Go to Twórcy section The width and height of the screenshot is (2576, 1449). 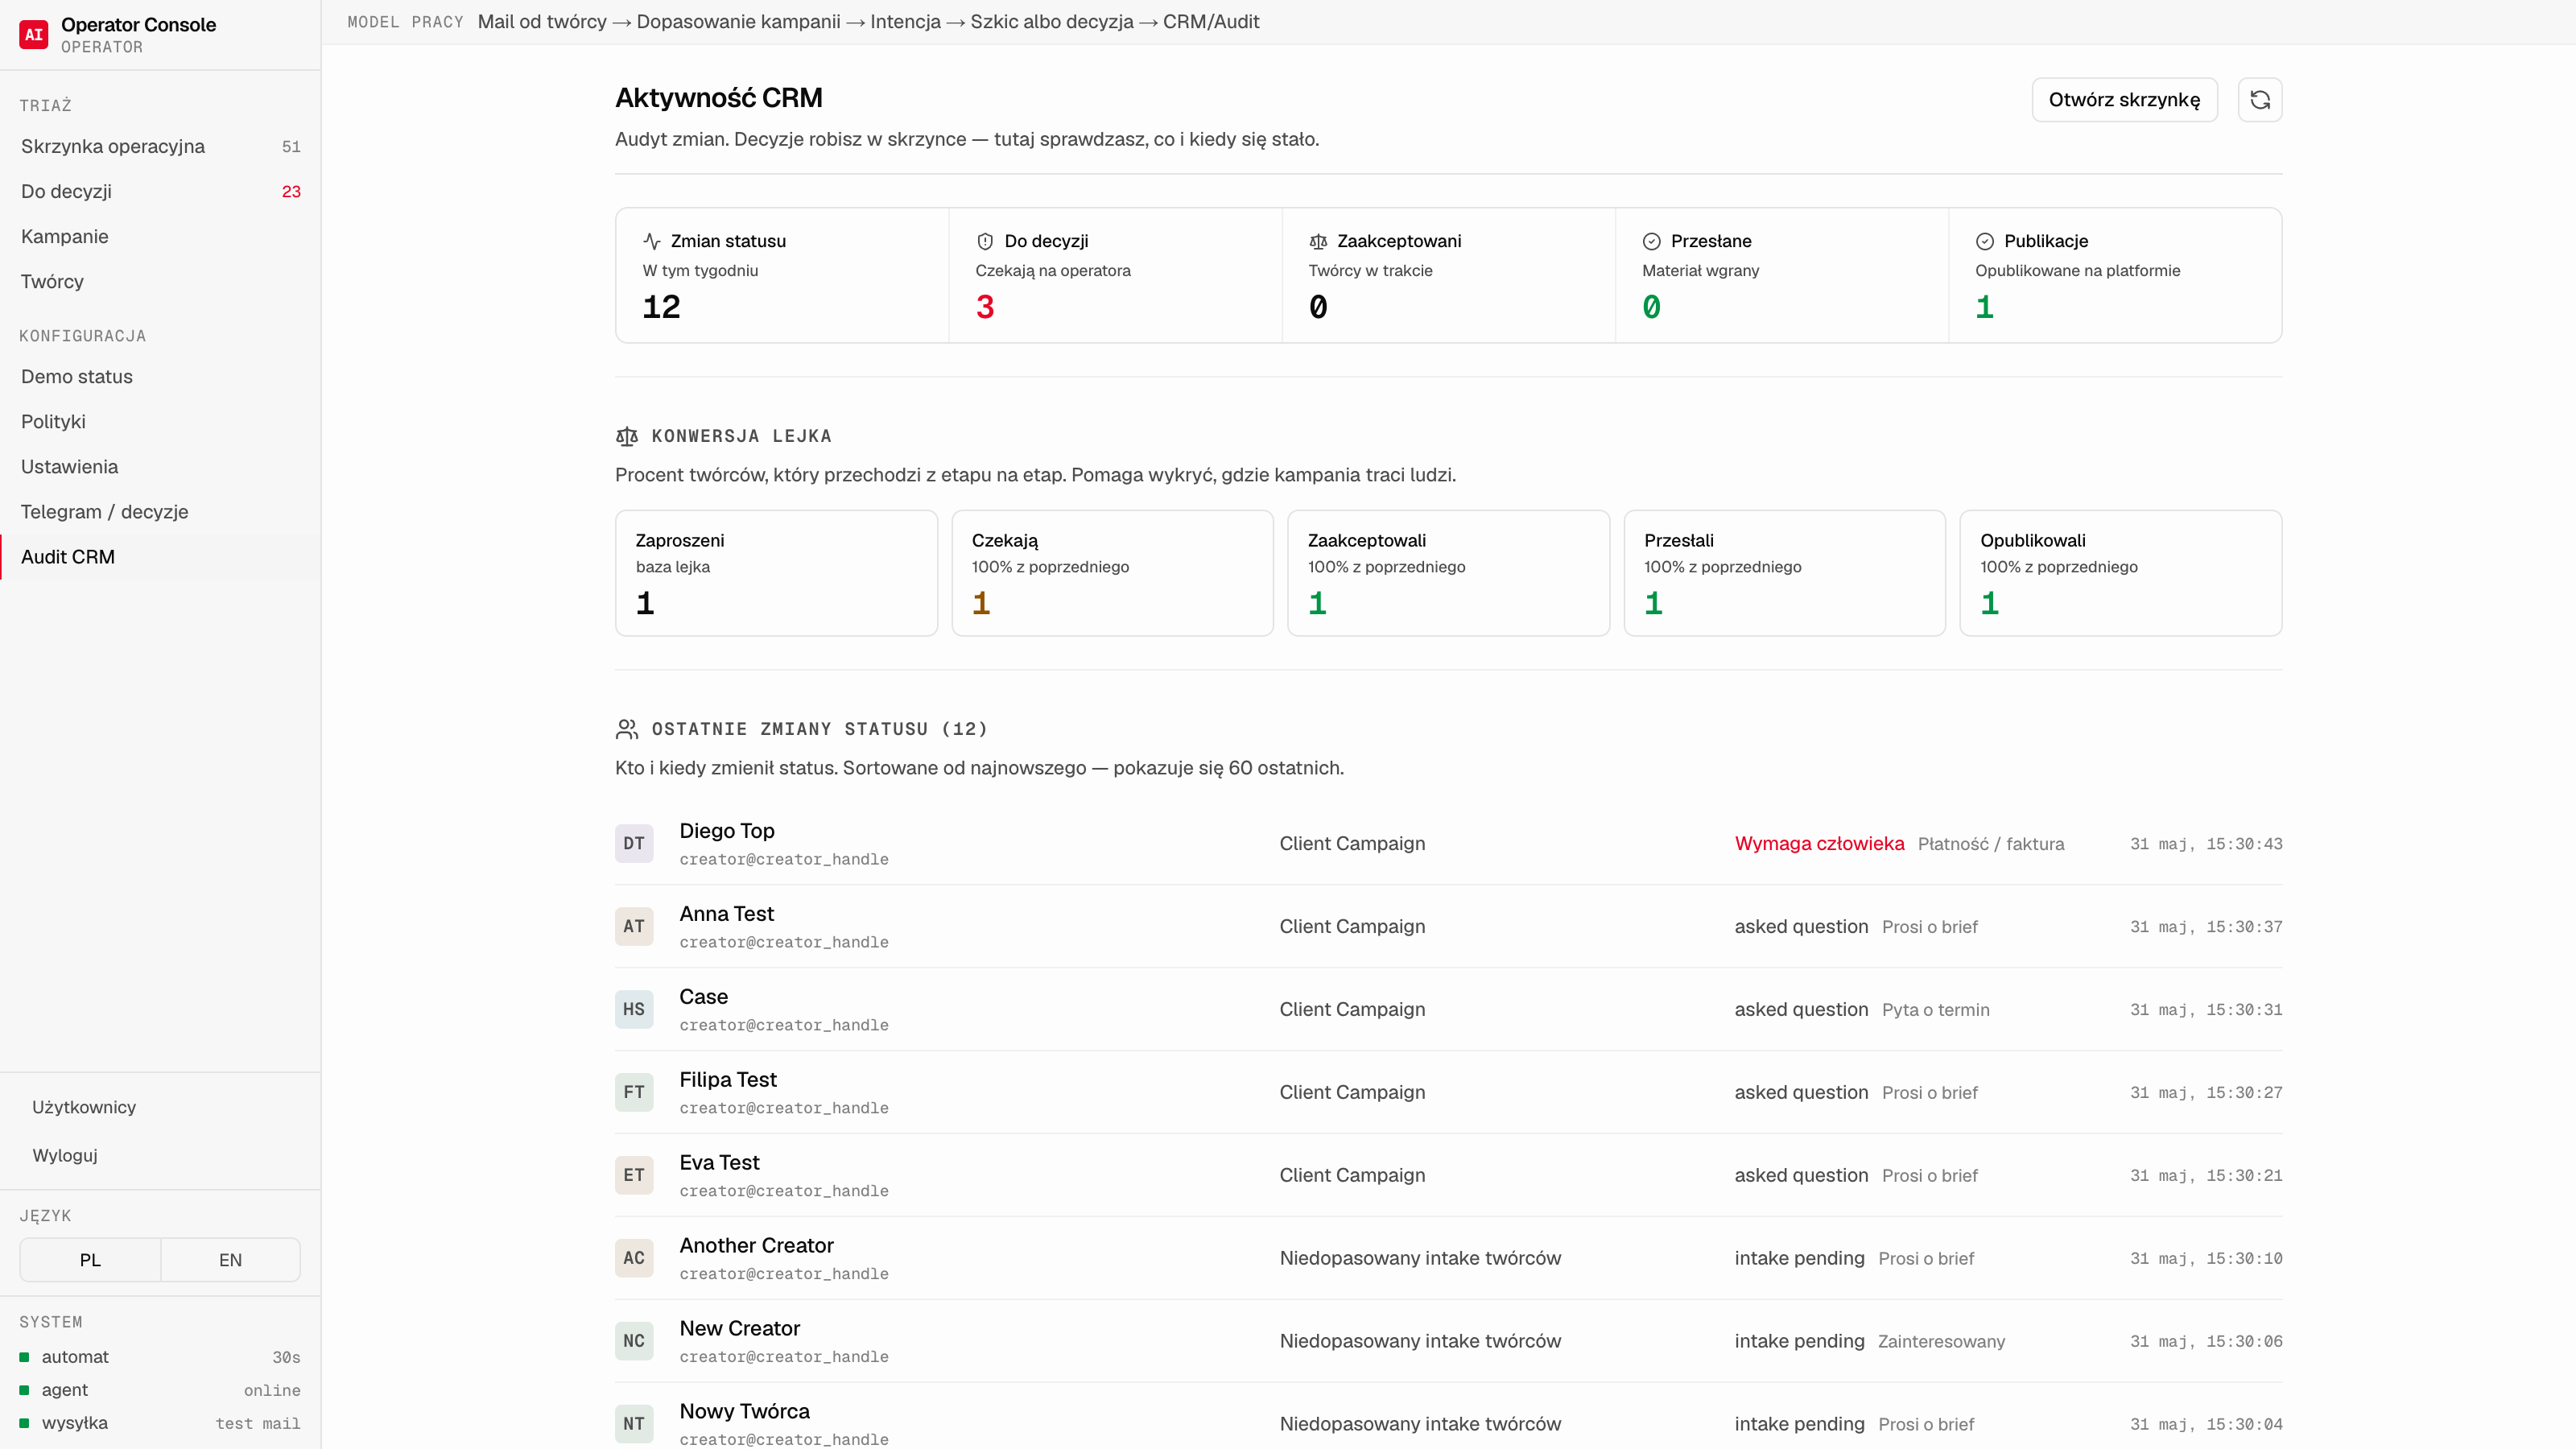click(160, 281)
